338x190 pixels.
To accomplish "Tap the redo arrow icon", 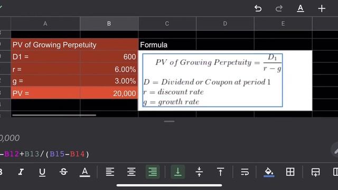I will (279, 8).
